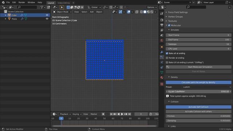Open the Material properties tab
The width and height of the screenshot is (233, 131).
tap(162, 78)
